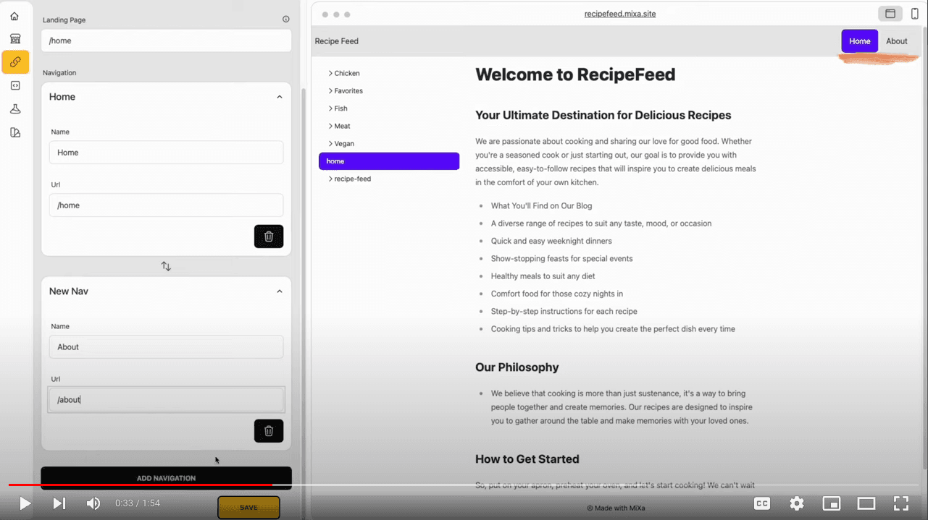Viewport: 928px width, 520px height.
Task: Jump ahead on the video progress bar
Action: 580,485
